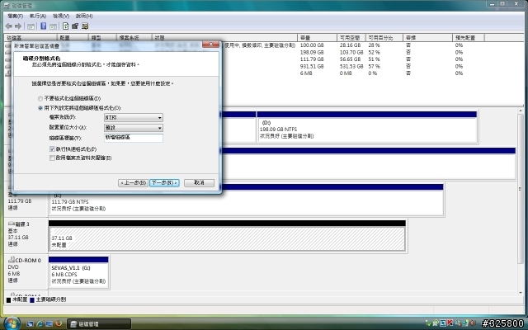Select 用下列設定將這個磁碟區格式化 radio button
Screen dimensions: 528x330
pos(40,108)
